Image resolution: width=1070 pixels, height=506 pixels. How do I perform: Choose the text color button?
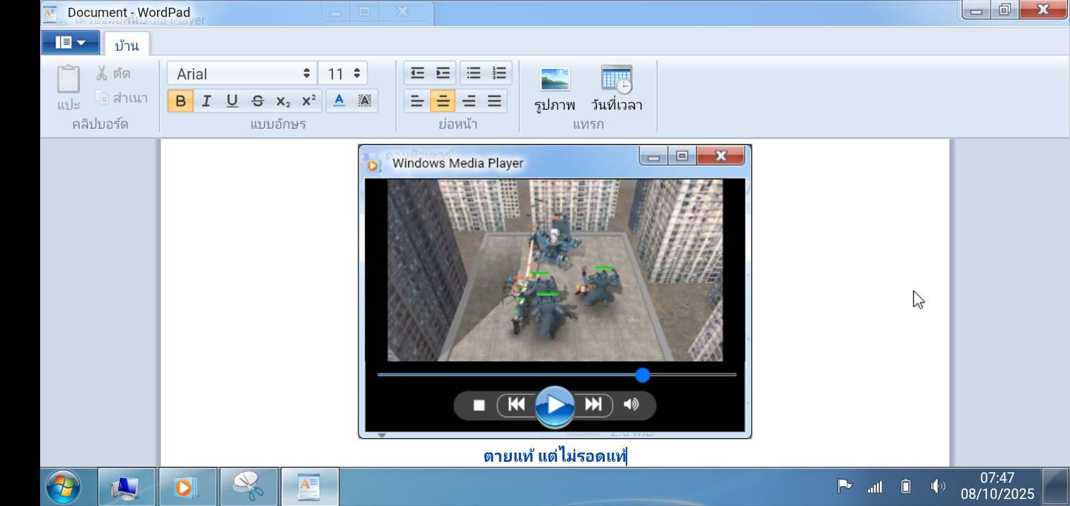coord(339,100)
